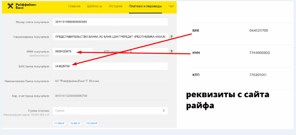Open the История tab
Screen dimensions: 296x135
coord(115,6)
